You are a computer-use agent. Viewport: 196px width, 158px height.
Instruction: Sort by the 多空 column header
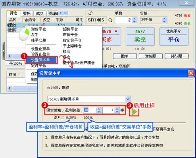point(46,20)
